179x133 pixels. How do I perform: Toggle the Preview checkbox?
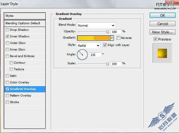coord(155,39)
